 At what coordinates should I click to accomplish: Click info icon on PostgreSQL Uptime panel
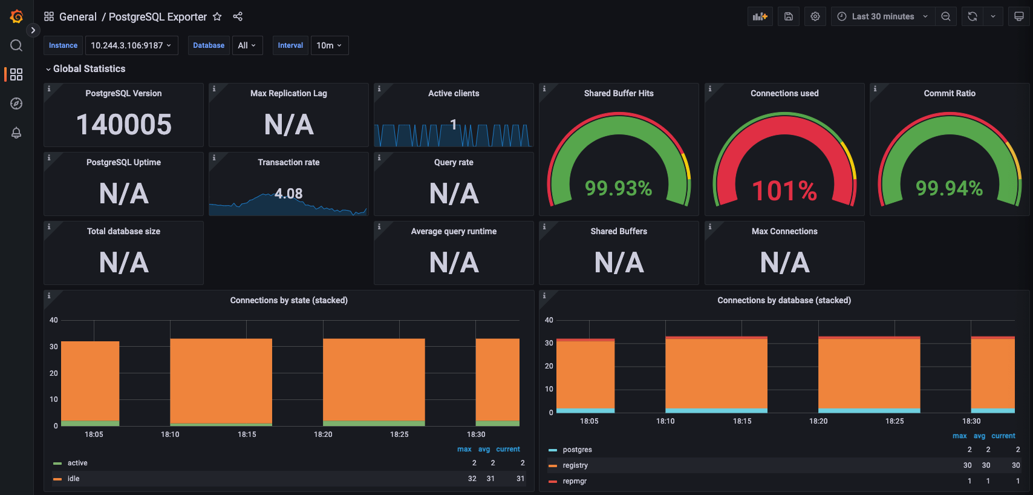point(49,157)
